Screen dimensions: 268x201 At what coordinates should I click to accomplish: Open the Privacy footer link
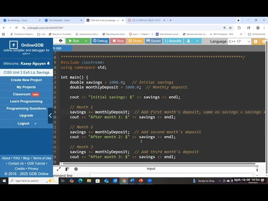33,168
